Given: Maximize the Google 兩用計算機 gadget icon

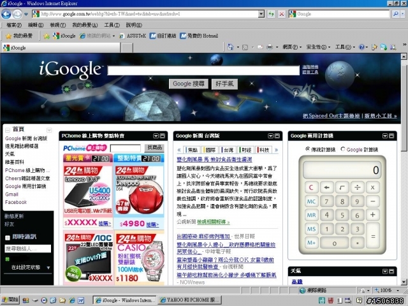Looking at the screenshot, I should (391, 136).
